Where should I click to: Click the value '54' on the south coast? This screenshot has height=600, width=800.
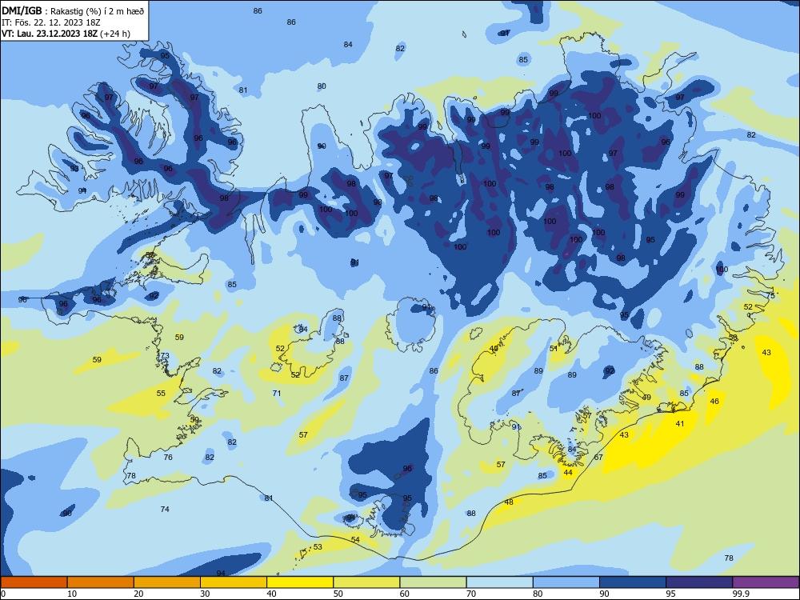pos(356,539)
